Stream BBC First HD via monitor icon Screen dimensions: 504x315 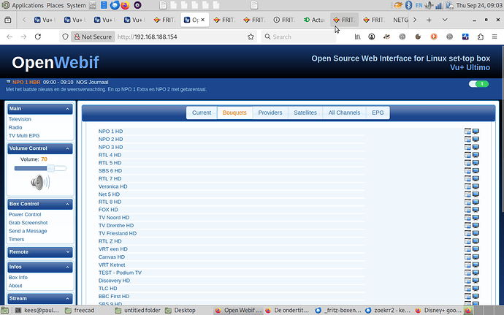[476, 296]
